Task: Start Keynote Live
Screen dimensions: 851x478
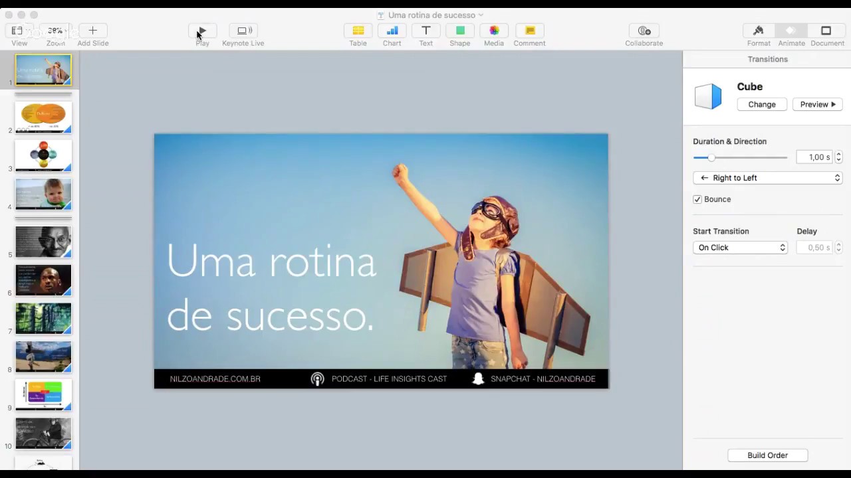Action: [243, 31]
